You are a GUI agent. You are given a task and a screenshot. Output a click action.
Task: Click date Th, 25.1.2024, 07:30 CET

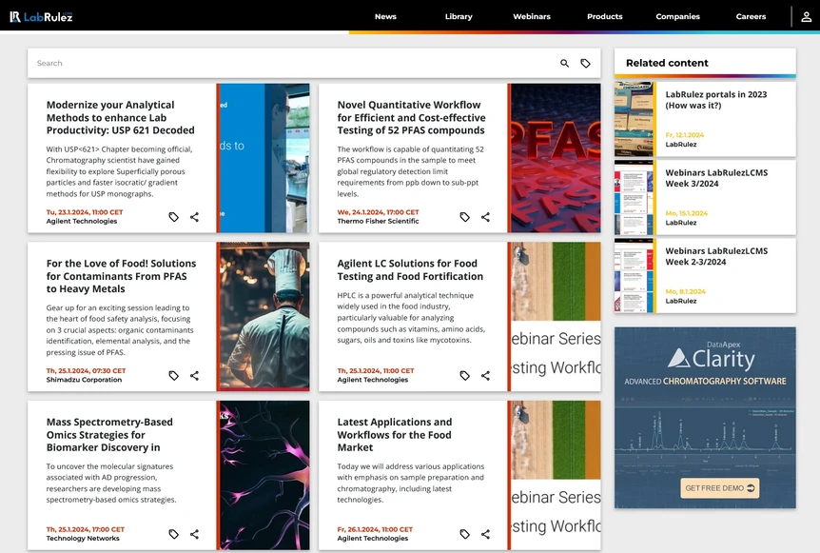86,371
